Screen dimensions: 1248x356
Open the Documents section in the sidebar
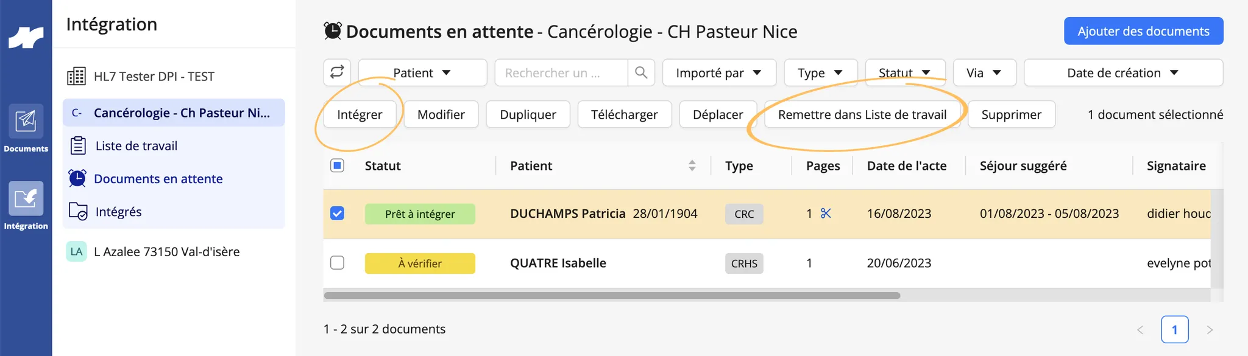tap(26, 128)
